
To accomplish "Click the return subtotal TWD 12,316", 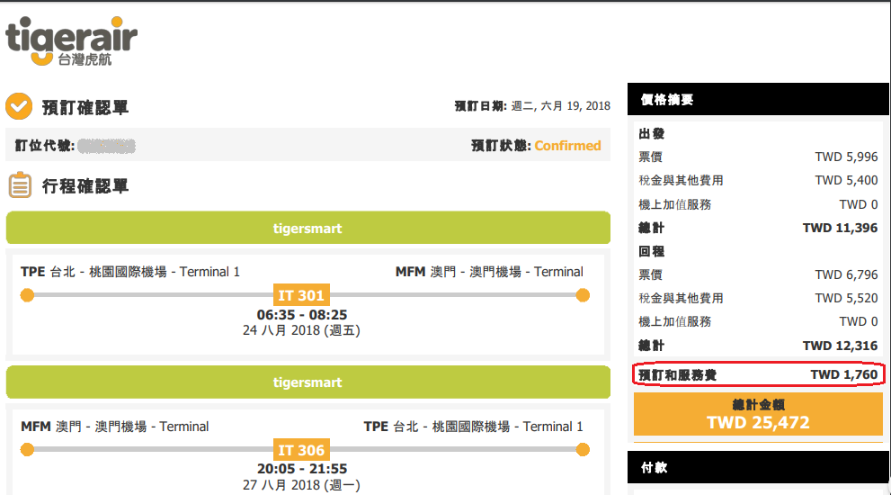I will pos(840,346).
